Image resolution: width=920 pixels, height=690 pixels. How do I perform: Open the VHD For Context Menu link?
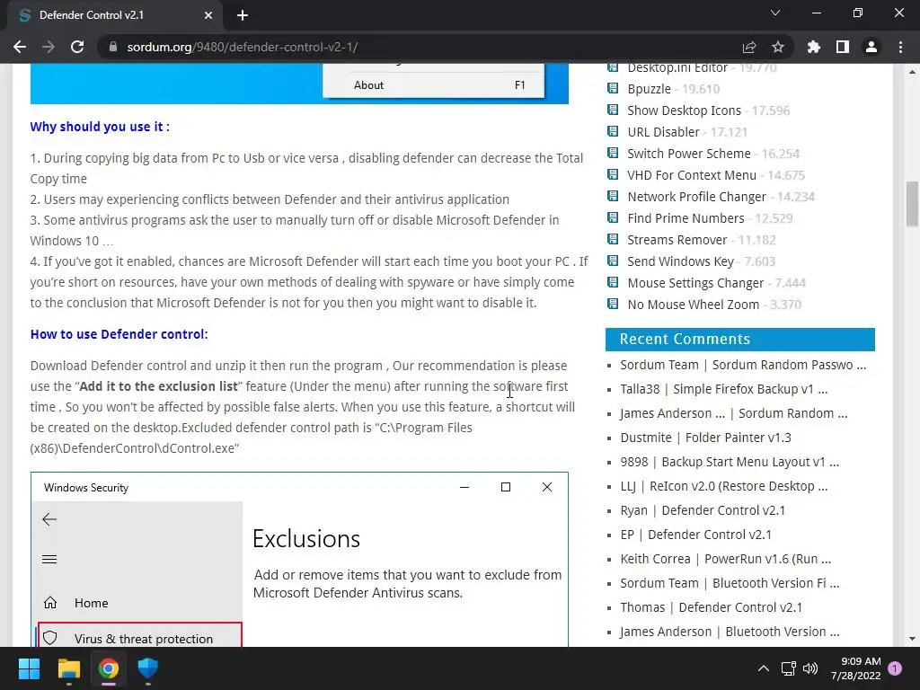point(692,175)
